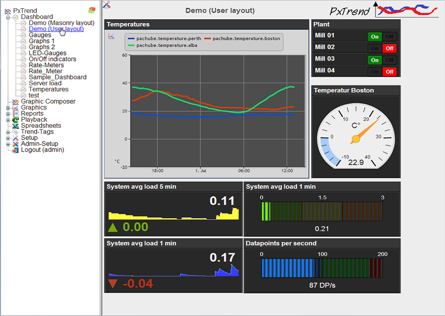Screen dimensions: 445x316
Task: Open the Demo (Masonry layout) link
Action: pyautogui.click(x=62, y=23)
